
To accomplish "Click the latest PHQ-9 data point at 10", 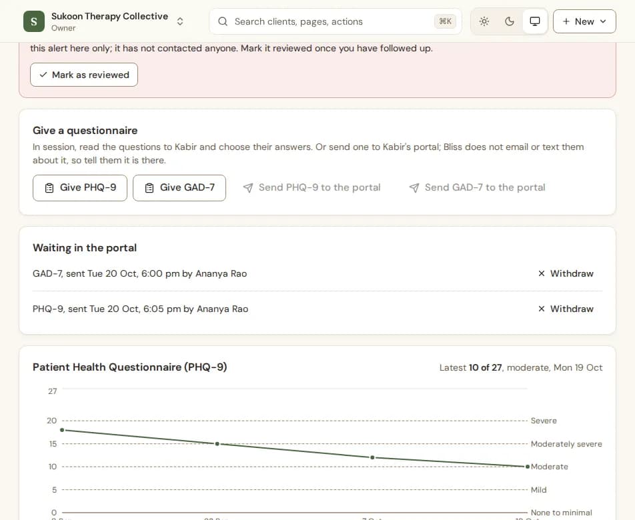I will point(527,467).
